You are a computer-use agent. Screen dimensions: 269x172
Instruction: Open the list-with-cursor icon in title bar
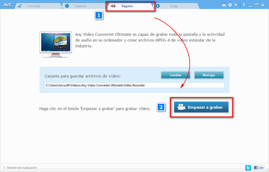pos(224,5)
